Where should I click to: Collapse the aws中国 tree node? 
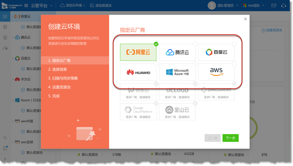[x=13, y=121]
